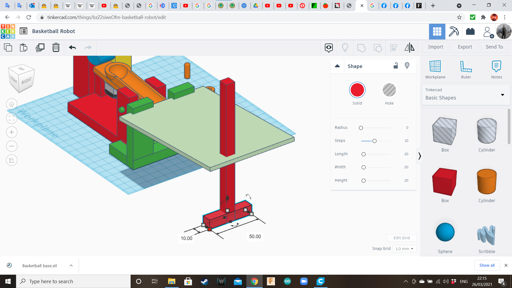Click the Steps slider handle
Image resolution: width=512 pixels, height=288 pixels.
click(x=374, y=141)
